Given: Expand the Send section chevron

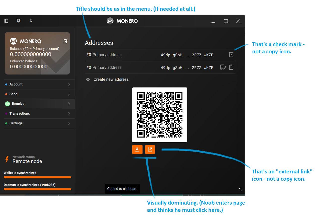Looking at the screenshot, I should click(x=69, y=94).
